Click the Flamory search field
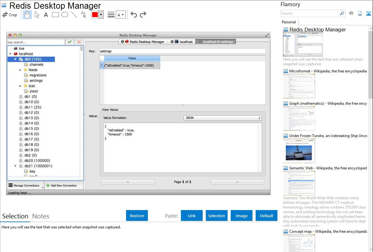This screenshot has height=252, width=373. tap(310, 13)
